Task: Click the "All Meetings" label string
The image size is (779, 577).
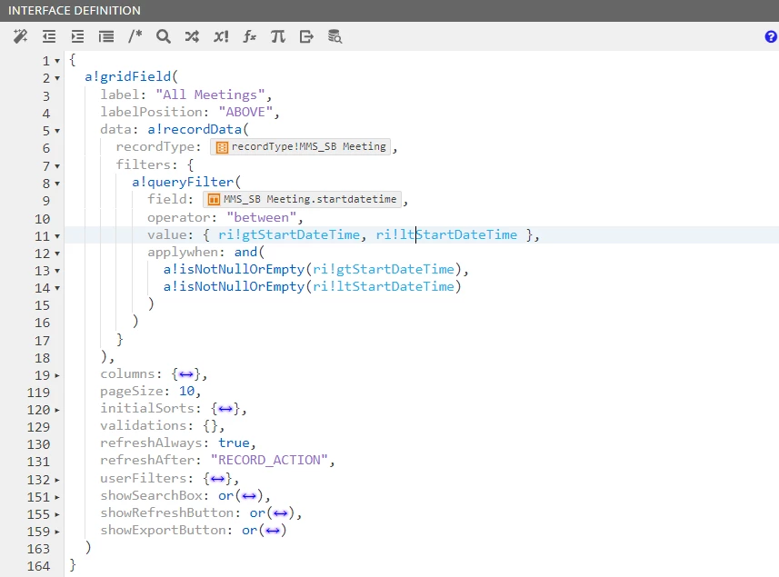Action: click(210, 95)
